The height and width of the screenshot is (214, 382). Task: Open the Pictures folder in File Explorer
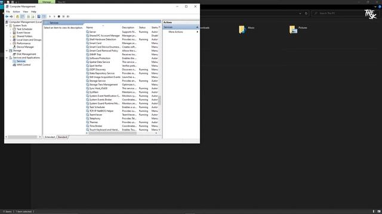(298, 29)
